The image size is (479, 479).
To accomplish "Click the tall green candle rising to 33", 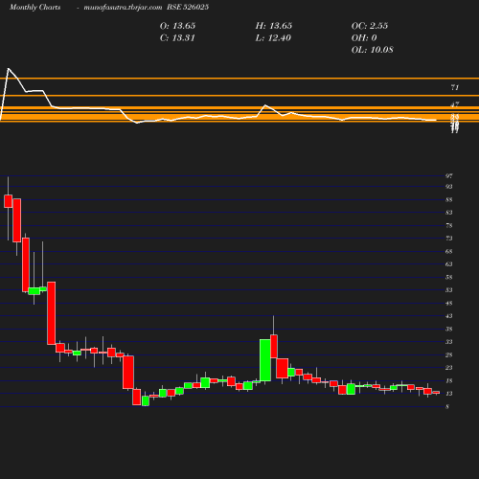I will [x=265, y=360].
